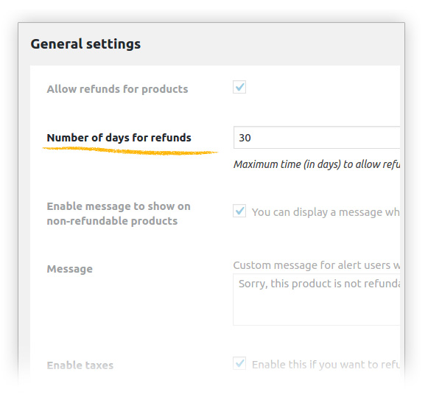Click the 'Sorry, this product is not' text
This screenshot has height=417, width=442.
click(x=318, y=284)
